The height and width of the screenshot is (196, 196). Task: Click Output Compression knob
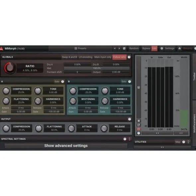coord(6,128)
